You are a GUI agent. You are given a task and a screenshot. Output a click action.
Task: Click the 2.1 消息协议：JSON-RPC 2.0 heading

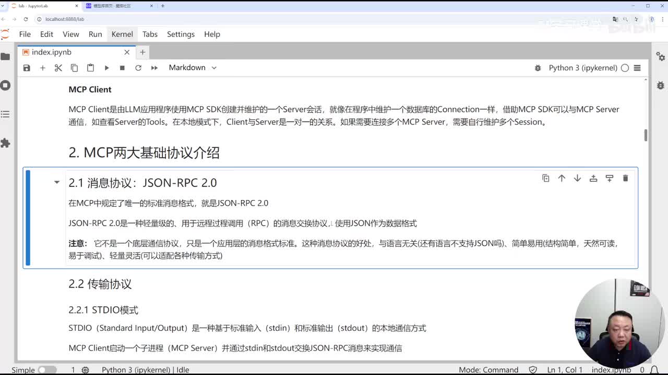pos(142,182)
